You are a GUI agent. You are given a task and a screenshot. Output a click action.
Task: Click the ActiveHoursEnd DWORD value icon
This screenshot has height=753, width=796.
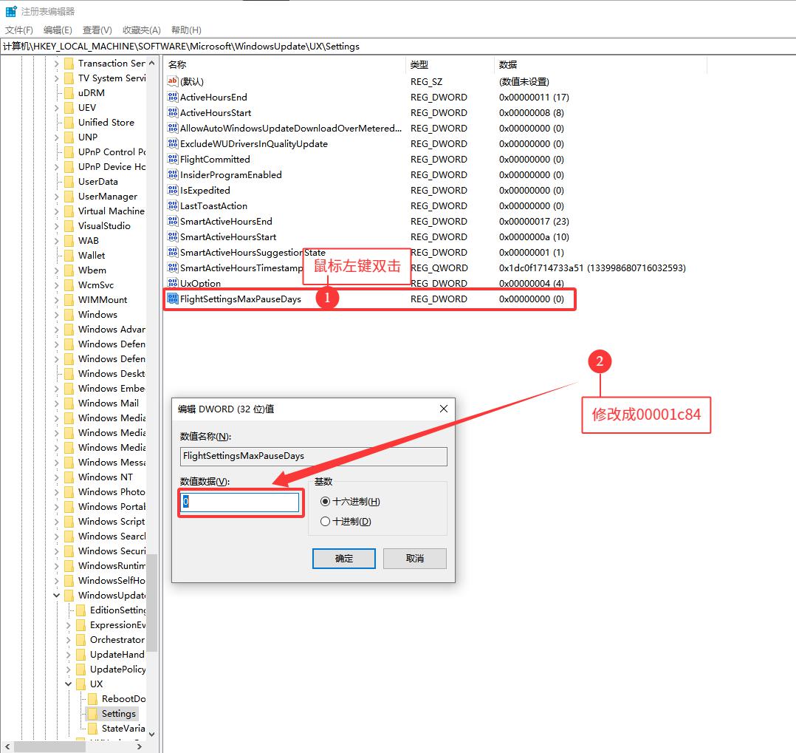pyautogui.click(x=173, y=98)
